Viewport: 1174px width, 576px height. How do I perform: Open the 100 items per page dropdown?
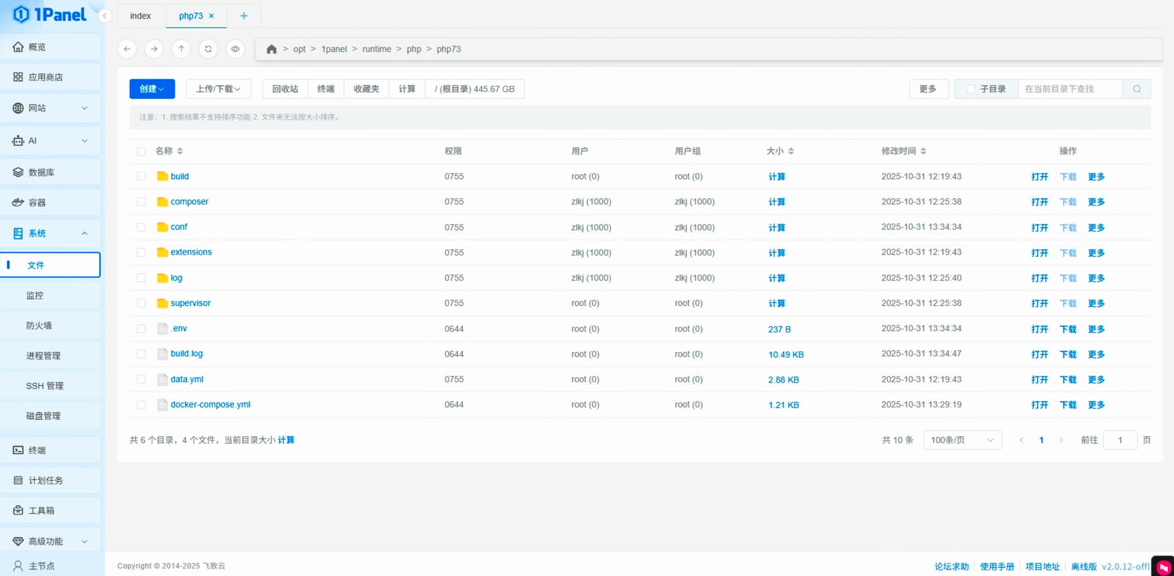962,440
